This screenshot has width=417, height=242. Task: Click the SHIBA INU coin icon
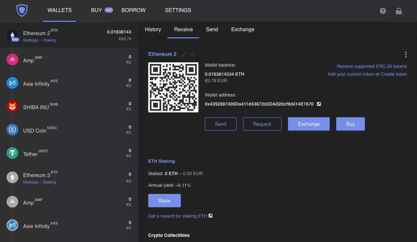(x=12, y=106)
